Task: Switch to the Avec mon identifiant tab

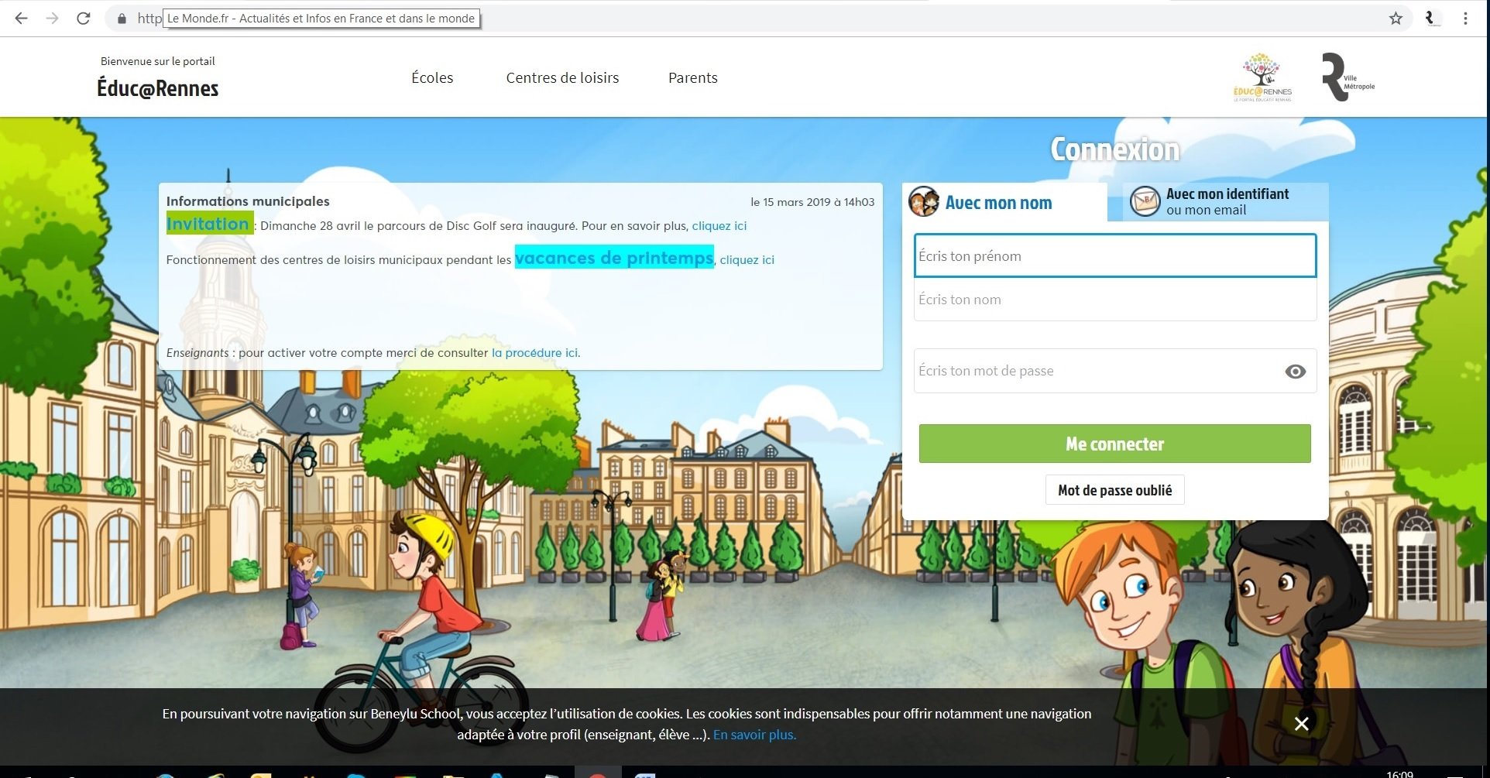Action: [x=1226, y=201]
